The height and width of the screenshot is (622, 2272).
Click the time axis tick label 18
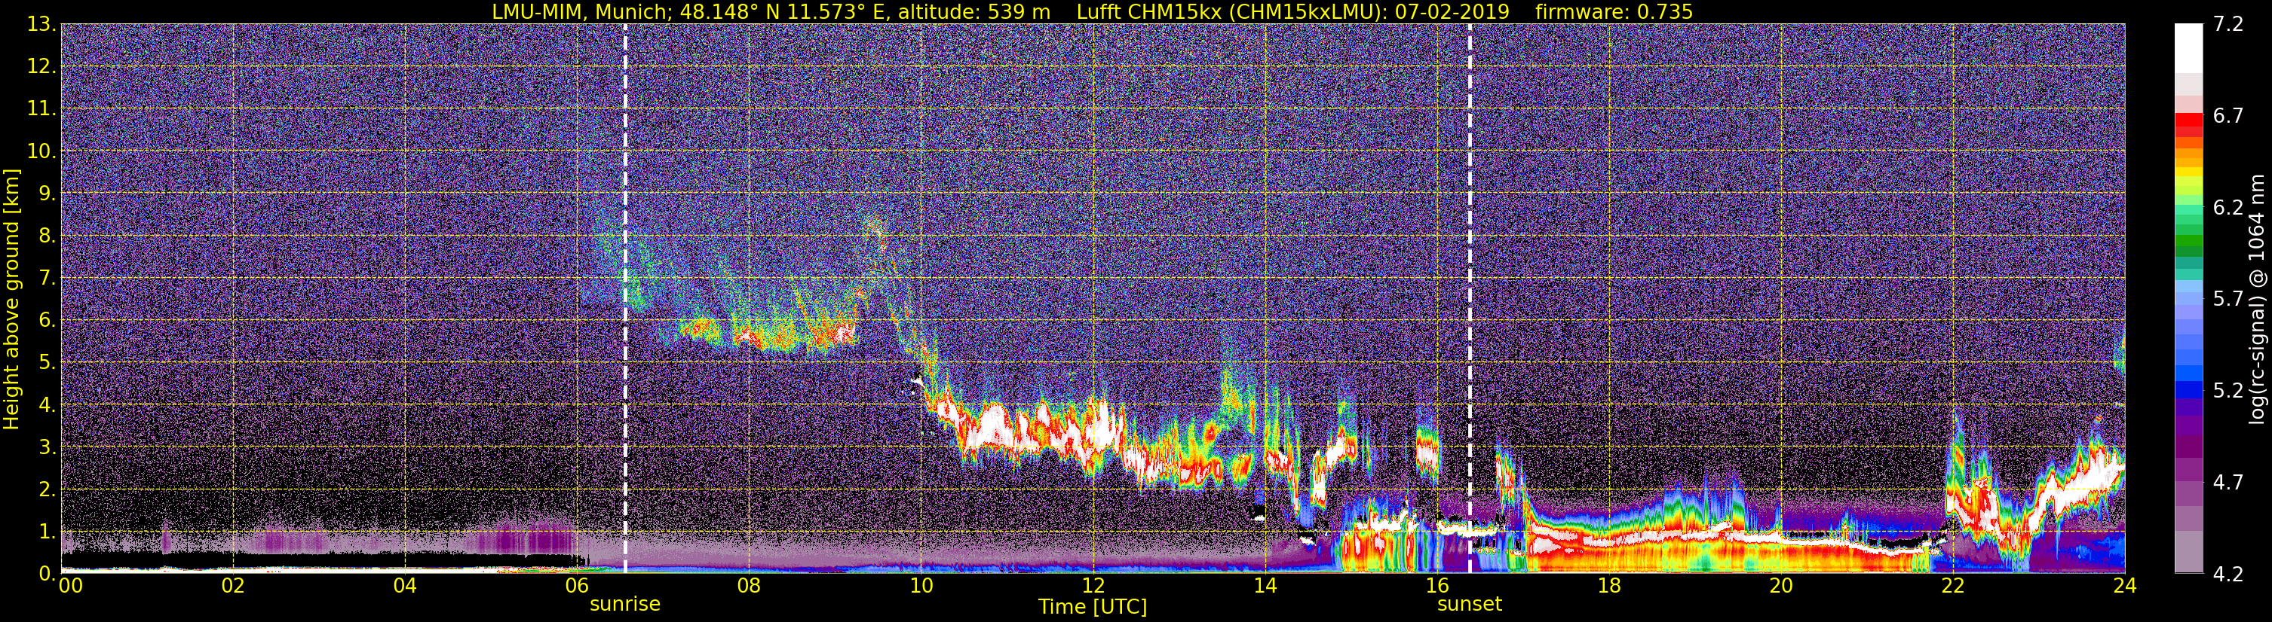pyautogui.click(x=1608, y=586)
